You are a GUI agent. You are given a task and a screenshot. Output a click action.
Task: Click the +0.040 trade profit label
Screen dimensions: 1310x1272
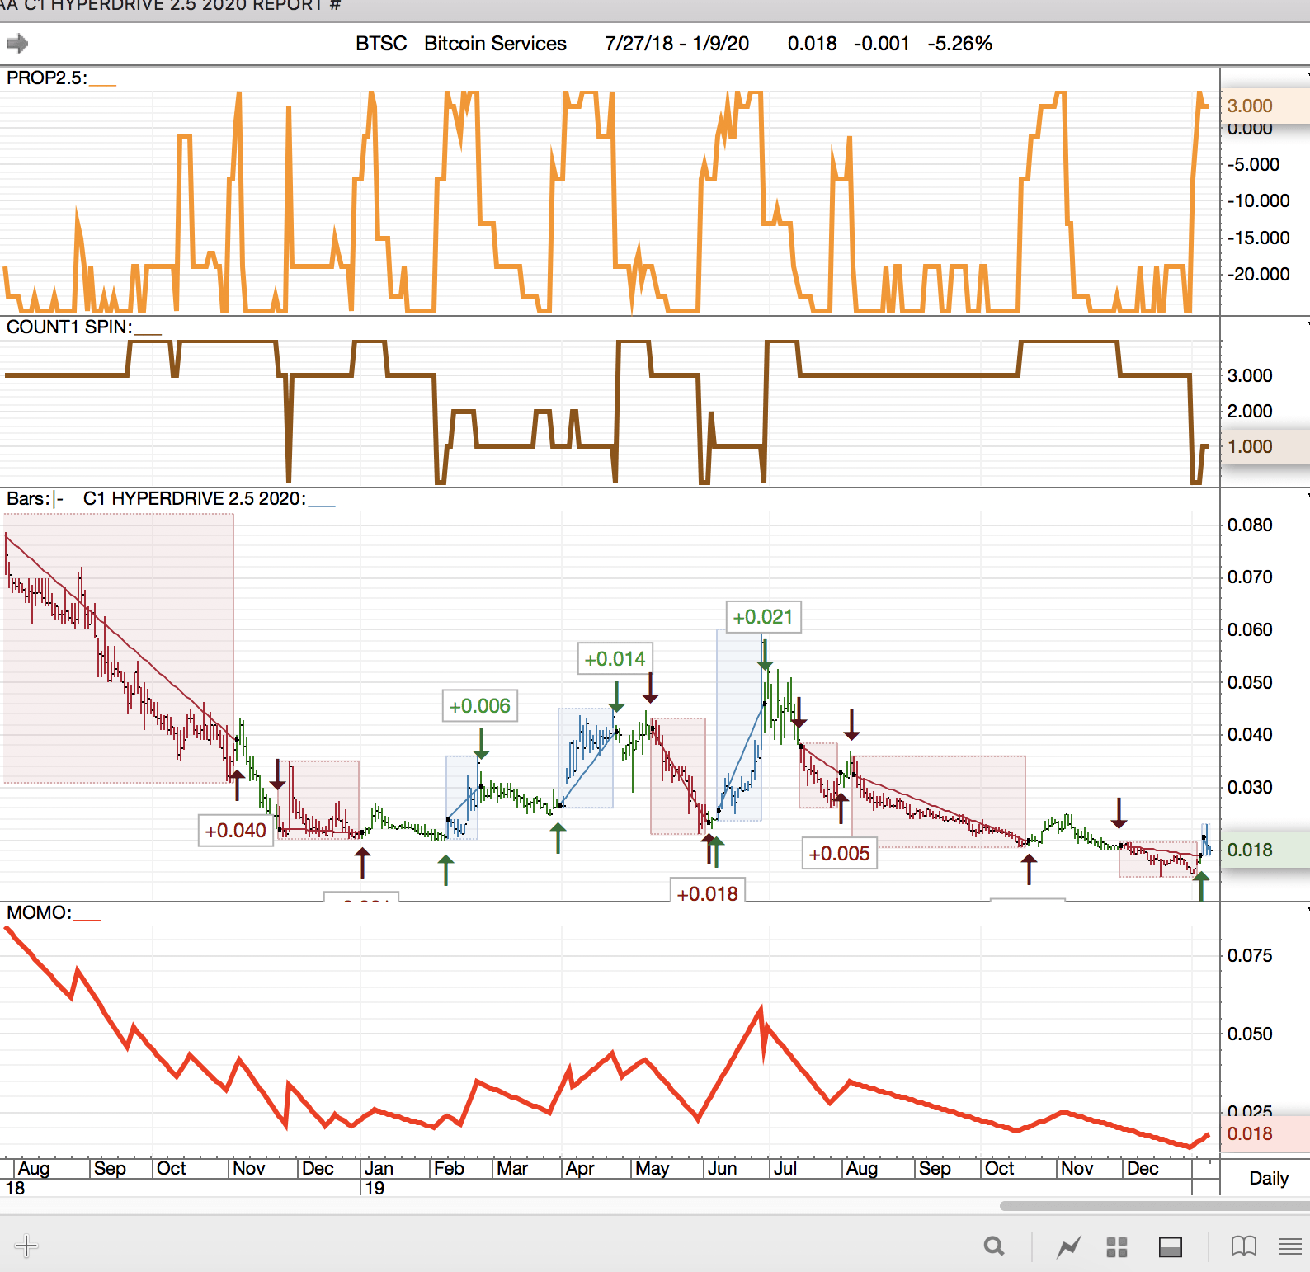pos(236,831)
